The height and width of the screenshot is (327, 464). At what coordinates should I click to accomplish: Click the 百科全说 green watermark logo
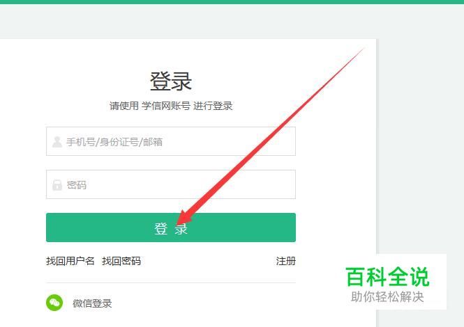(387, 276)
